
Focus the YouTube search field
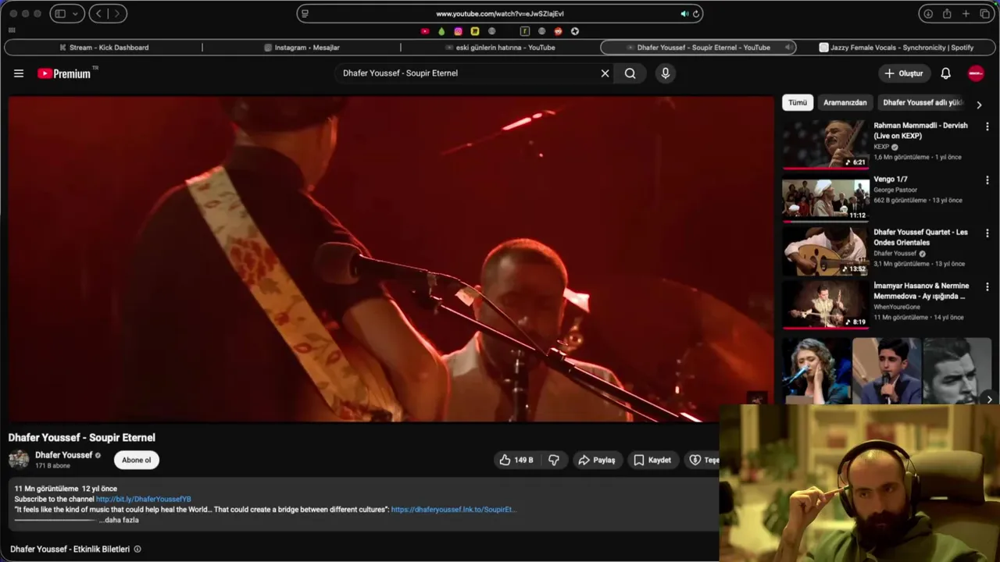pyautogui.click(x=466, y=73)
